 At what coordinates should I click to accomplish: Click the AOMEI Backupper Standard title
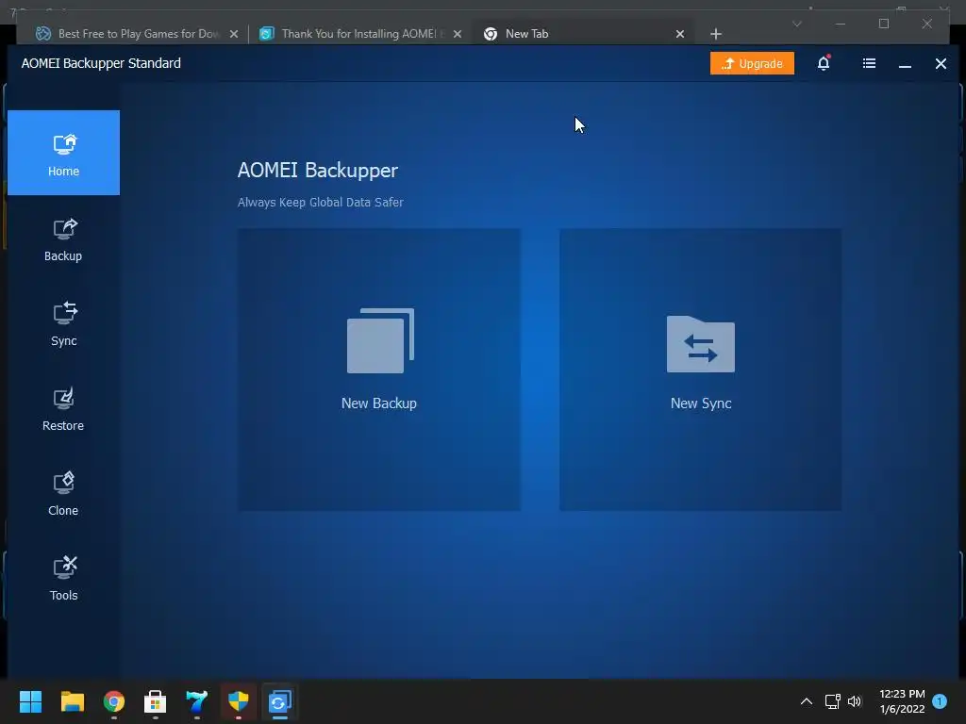pyautogui.click(x=101, y=63)
